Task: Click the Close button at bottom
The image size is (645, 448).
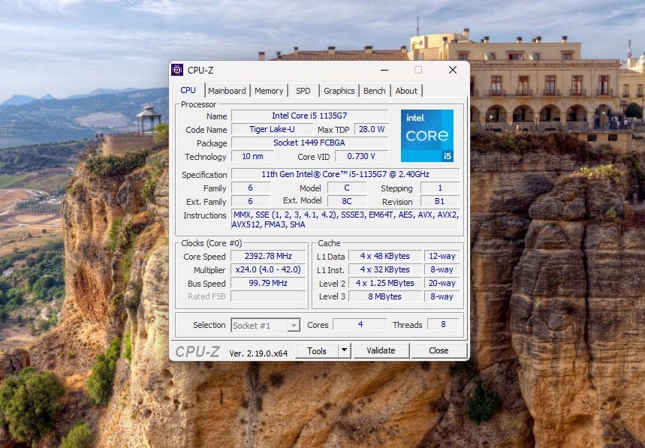Action: tap(439, 350)
